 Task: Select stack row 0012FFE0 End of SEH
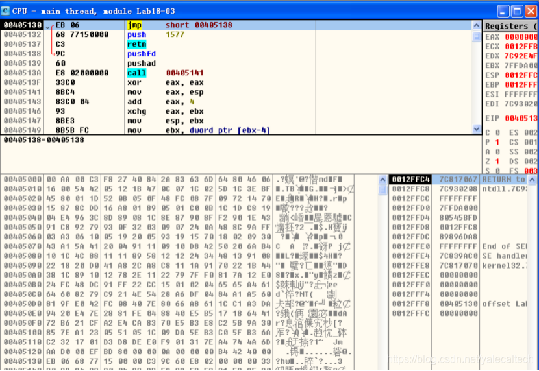point(459,246)
